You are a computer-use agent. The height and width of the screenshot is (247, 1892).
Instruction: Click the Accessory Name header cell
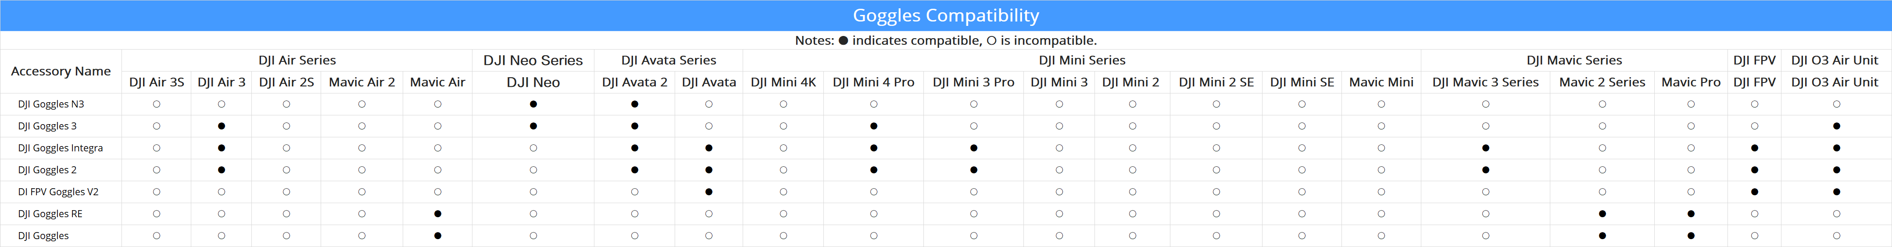[61, 72]
